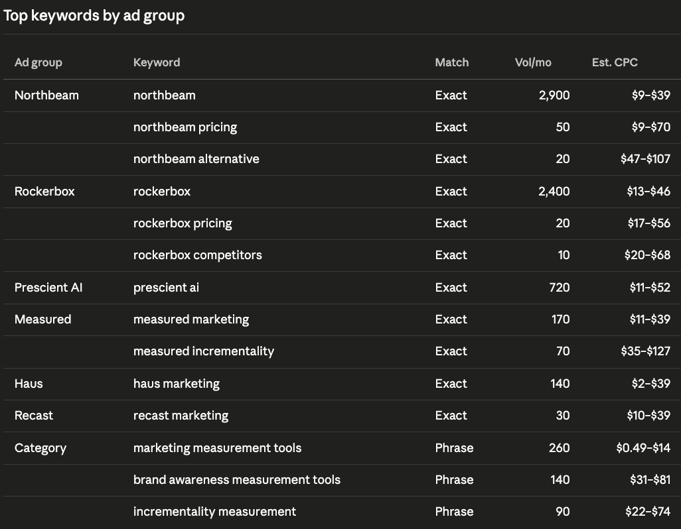Select the 'Haus' ad group cell
Viewport: 681px width, 529px height.
pos(29,384)
